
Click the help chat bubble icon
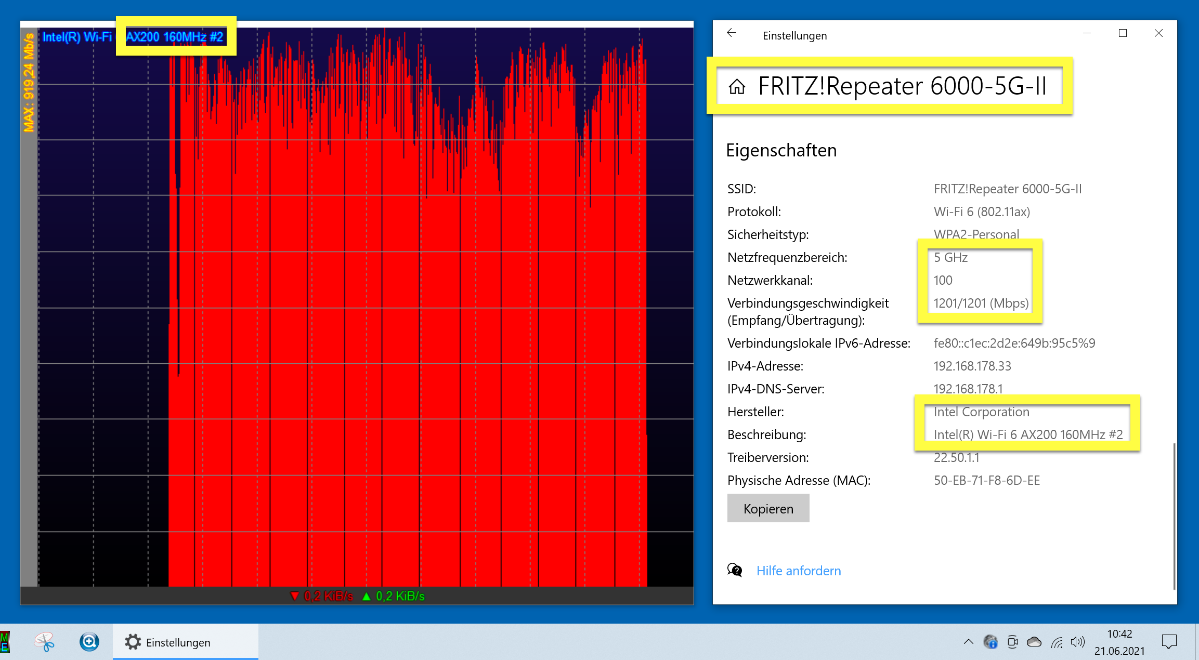point(735,570)
